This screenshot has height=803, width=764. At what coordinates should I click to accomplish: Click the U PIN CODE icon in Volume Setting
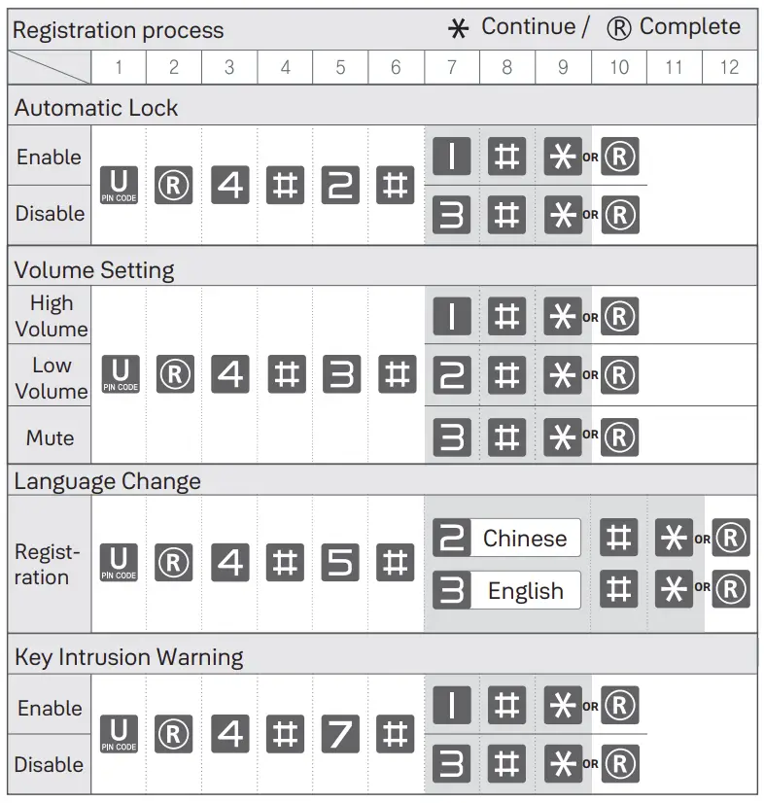click(120, 374)
